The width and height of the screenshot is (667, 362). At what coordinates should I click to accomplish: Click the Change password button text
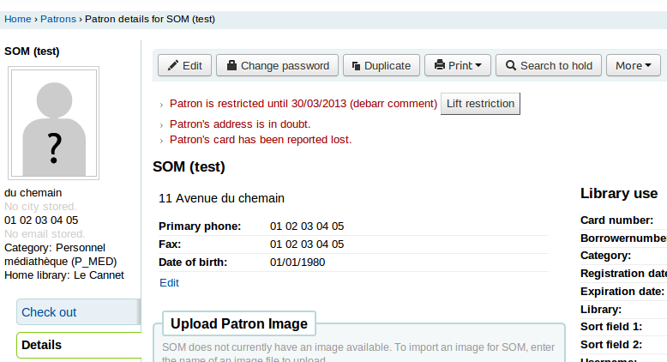[x=285, y=65]
